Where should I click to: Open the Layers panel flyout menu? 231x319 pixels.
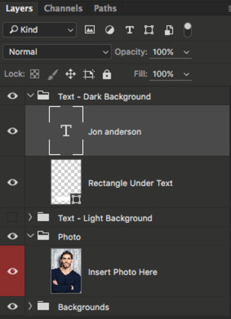229,8
